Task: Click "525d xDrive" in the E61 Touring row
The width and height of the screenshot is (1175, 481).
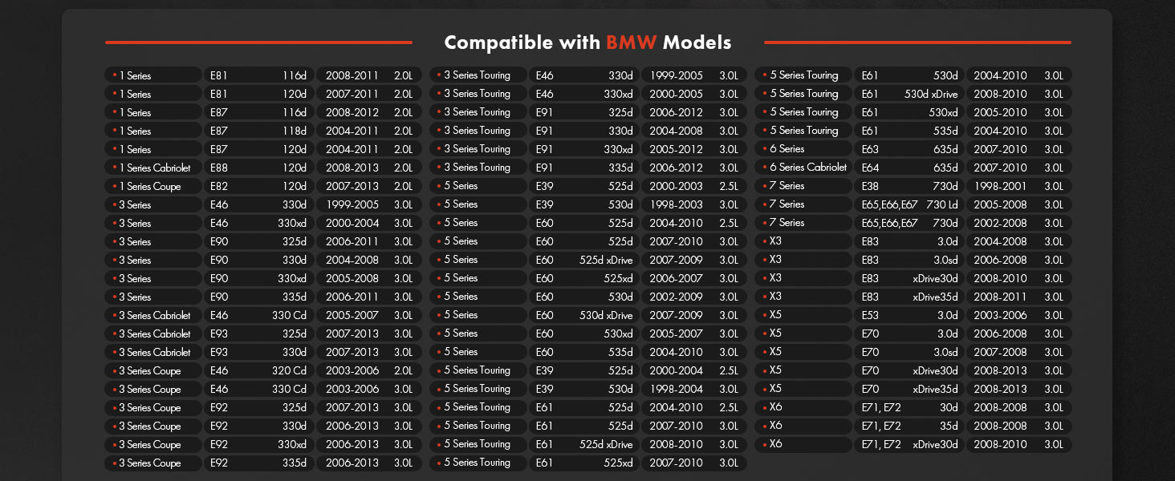Action: (x=606, y=444)
